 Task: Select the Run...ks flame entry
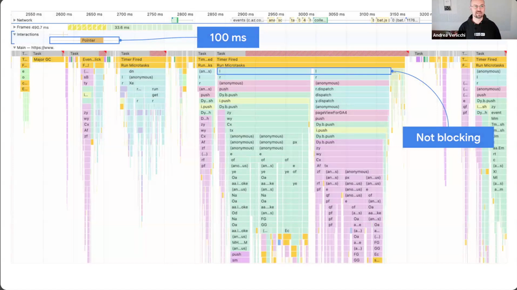coord(206,65)
